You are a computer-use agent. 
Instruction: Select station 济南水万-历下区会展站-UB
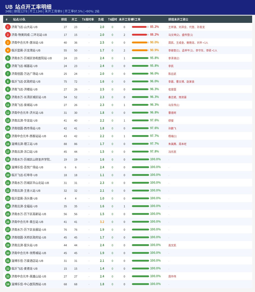click(x=29, y=230)
